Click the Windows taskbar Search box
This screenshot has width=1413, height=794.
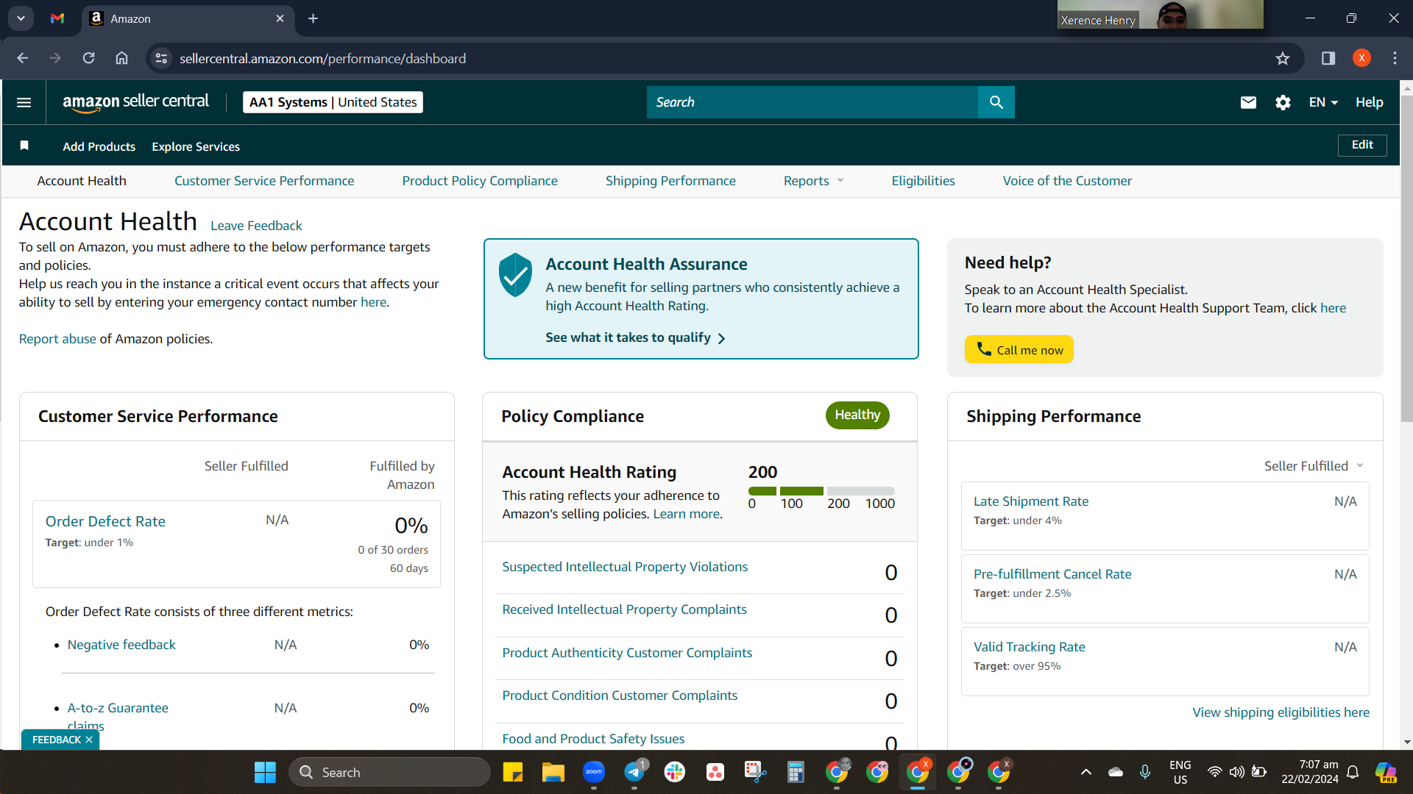389,772
